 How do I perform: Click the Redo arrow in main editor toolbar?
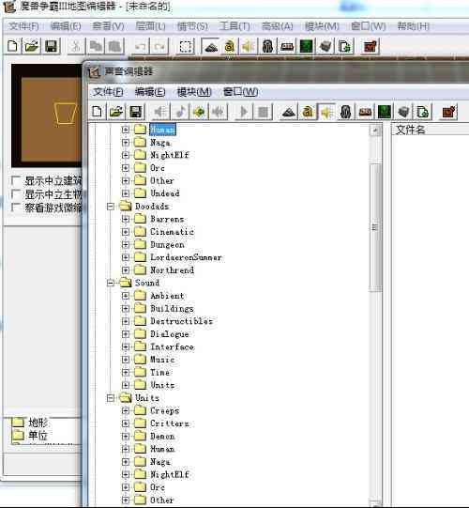click(x=159, y=46)
